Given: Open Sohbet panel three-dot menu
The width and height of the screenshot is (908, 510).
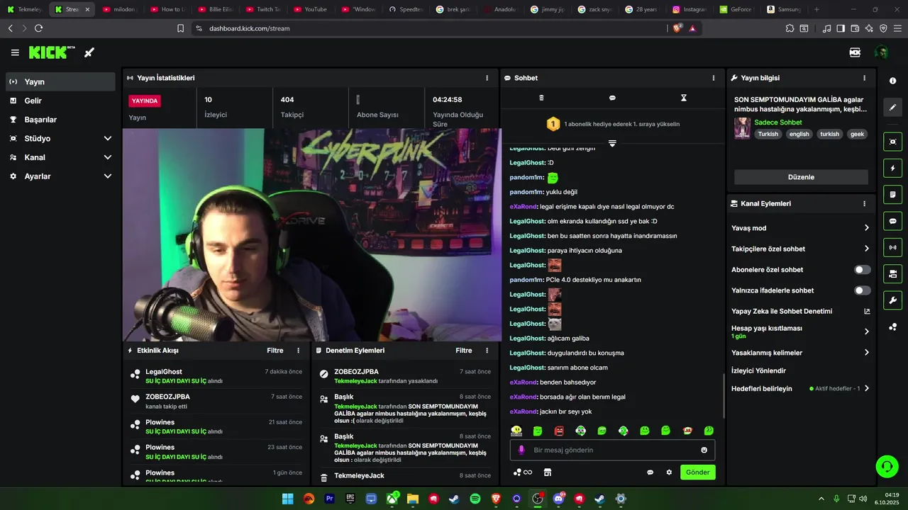Looking at the screenshot, I should tap(714, 78).
